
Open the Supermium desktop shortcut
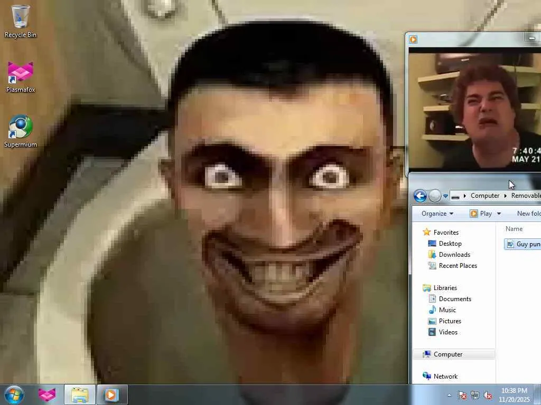(21, 131)
